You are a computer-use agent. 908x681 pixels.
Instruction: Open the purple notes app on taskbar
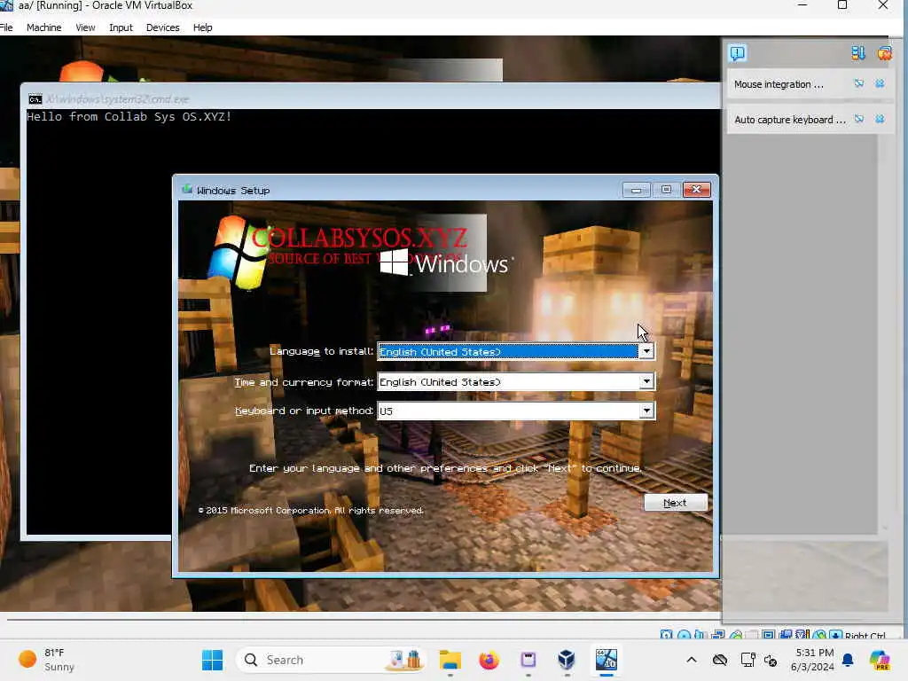528,660
